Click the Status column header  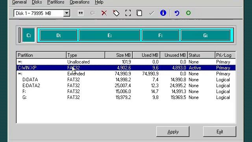point(201,55)
